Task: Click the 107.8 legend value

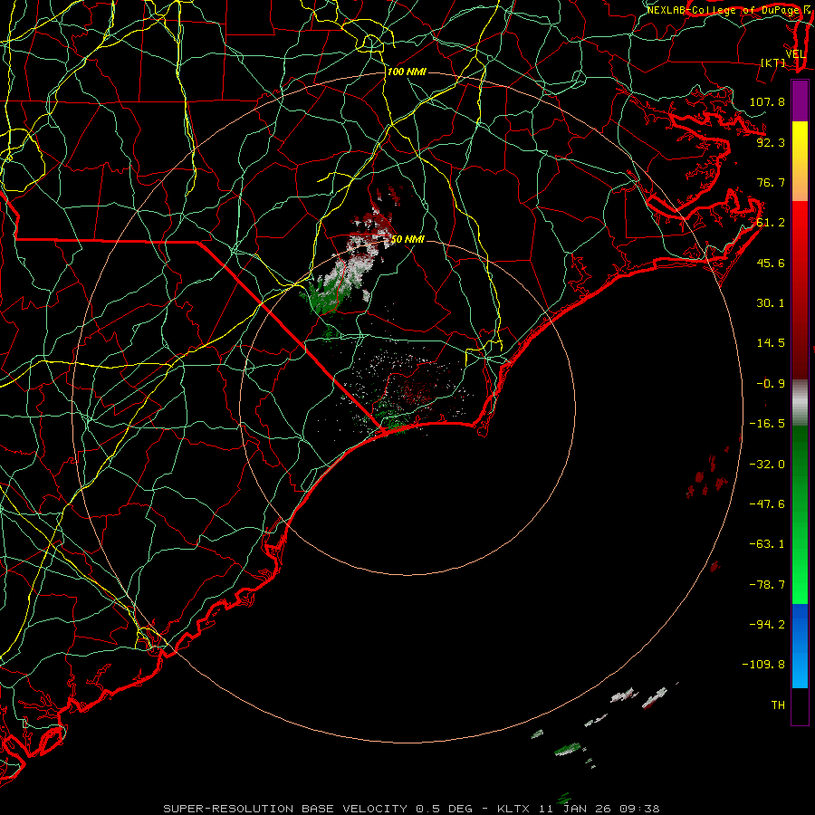Action: coord(767,101)
